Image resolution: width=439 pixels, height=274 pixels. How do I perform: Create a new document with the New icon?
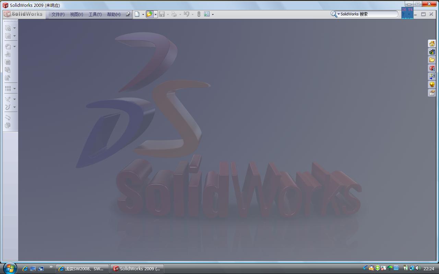137,14
